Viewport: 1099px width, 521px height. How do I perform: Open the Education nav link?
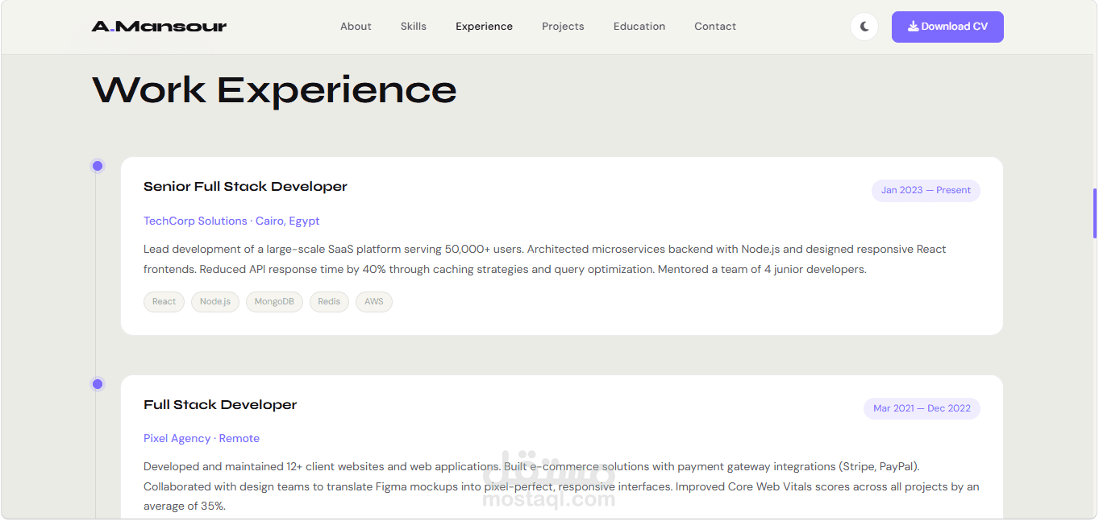tap(639, 27)
